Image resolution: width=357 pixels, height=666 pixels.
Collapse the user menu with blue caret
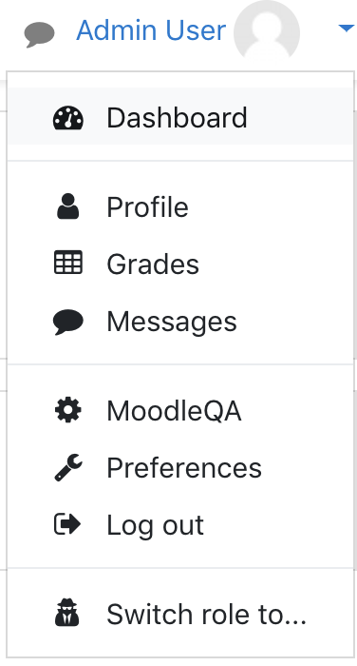347,28
